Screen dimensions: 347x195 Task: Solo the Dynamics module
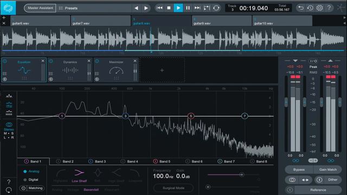[x=50, y=79]
